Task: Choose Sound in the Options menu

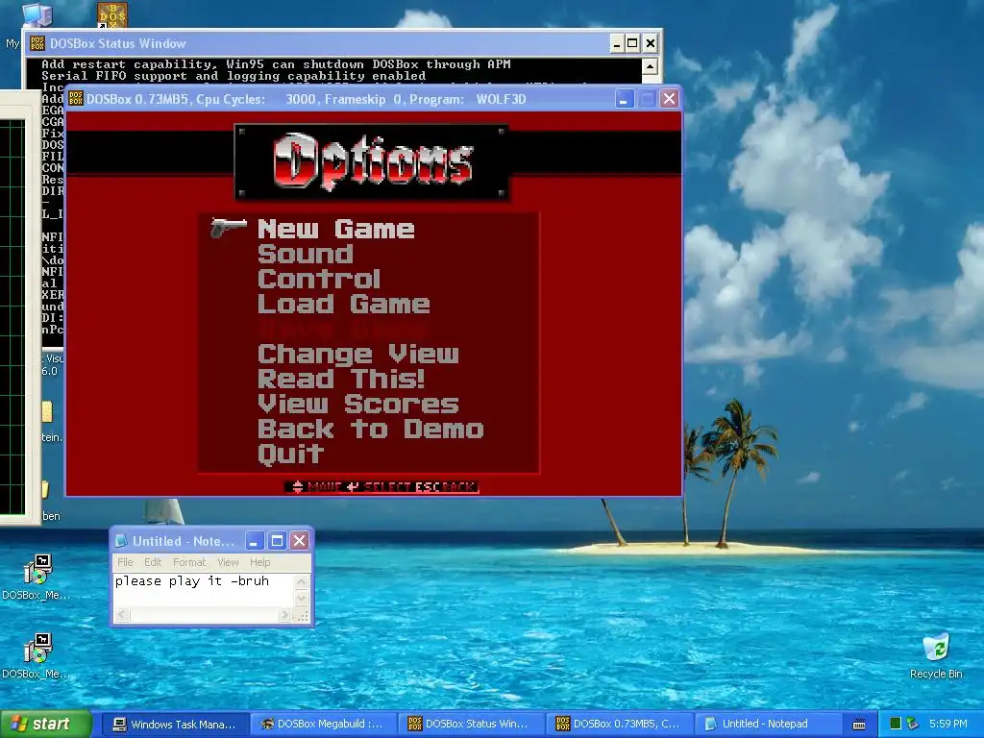Action: pyautogui.click(x=305, y=254)
